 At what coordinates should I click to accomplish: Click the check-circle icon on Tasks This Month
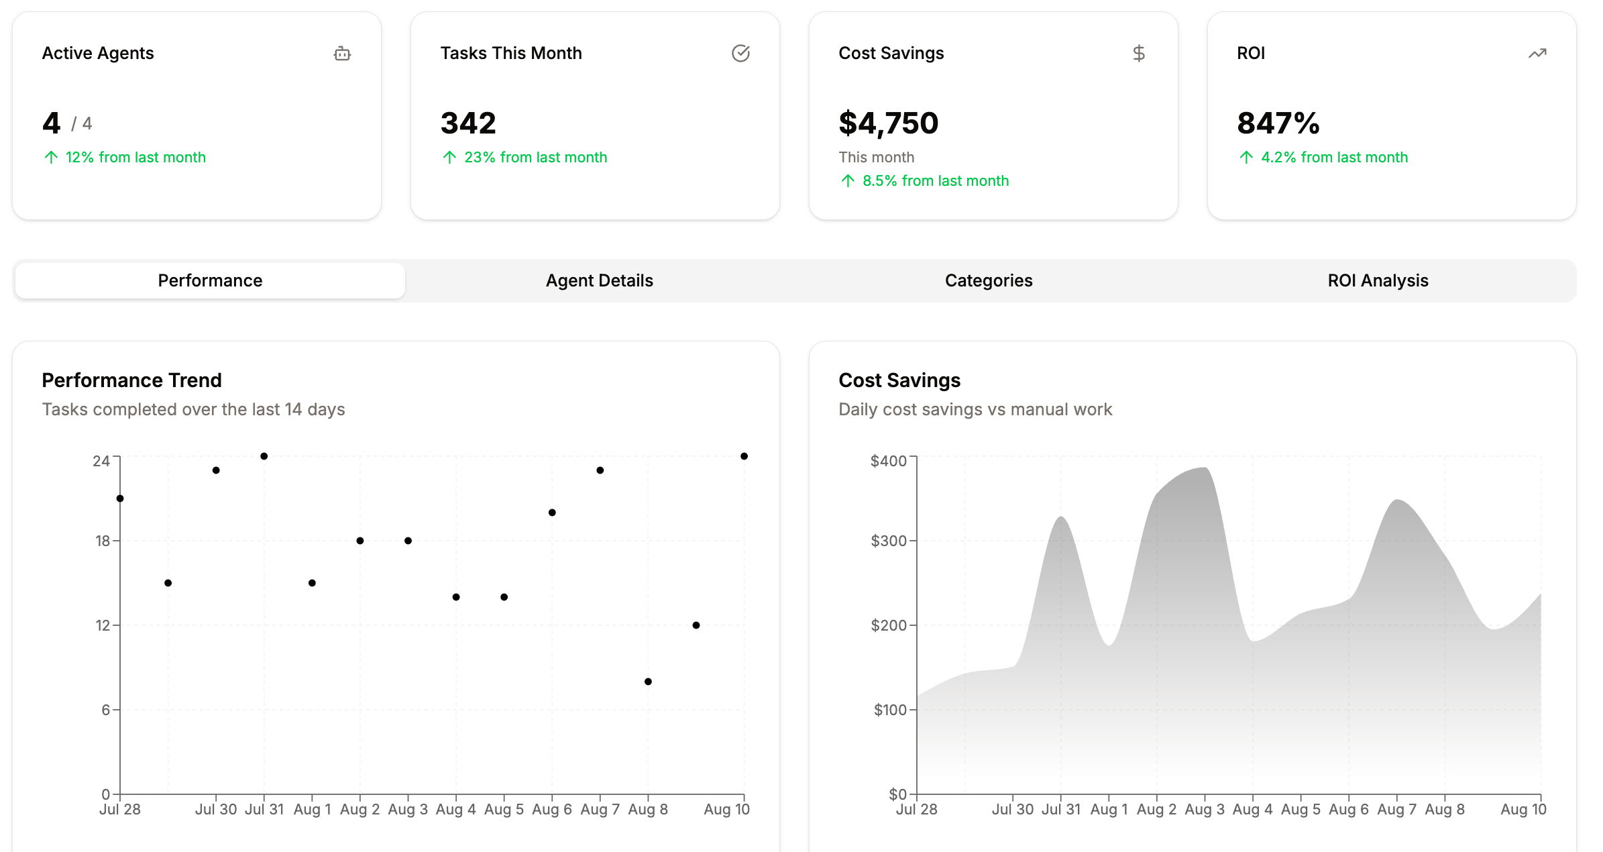tap(740, 54)
